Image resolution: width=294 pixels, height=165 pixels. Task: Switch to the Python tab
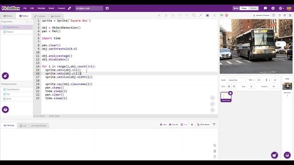(x=23, y=16)
